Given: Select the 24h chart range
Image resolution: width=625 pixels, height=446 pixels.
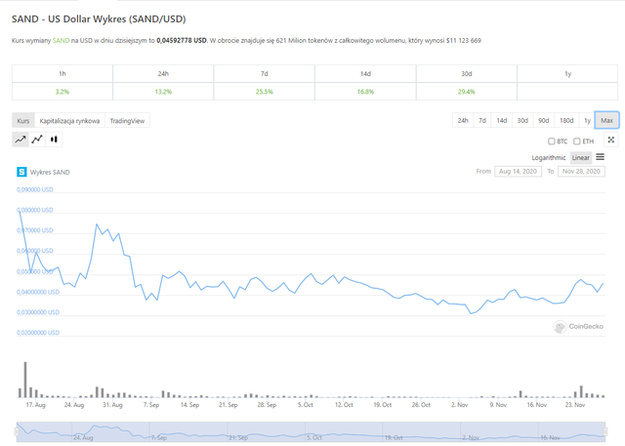Looking at the screenshot, I should point(463,120).
